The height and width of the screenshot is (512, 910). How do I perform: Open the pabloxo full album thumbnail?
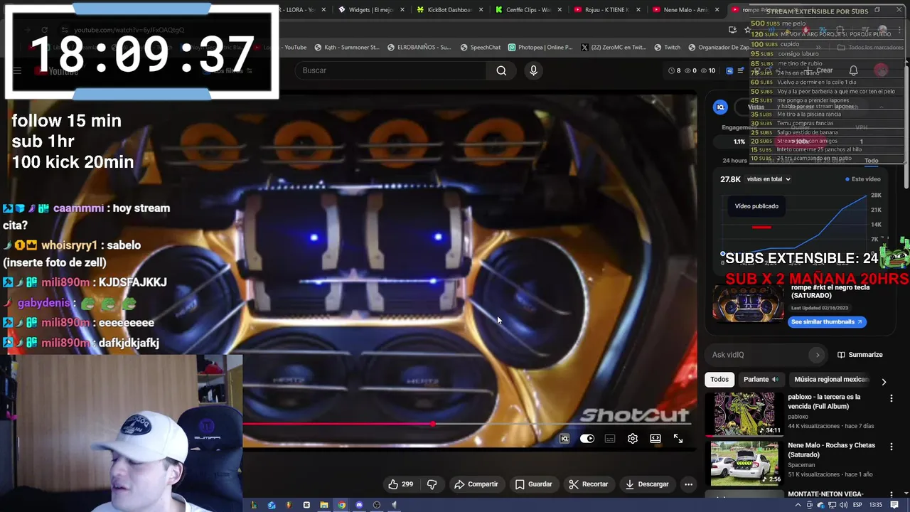coord(744,413)
